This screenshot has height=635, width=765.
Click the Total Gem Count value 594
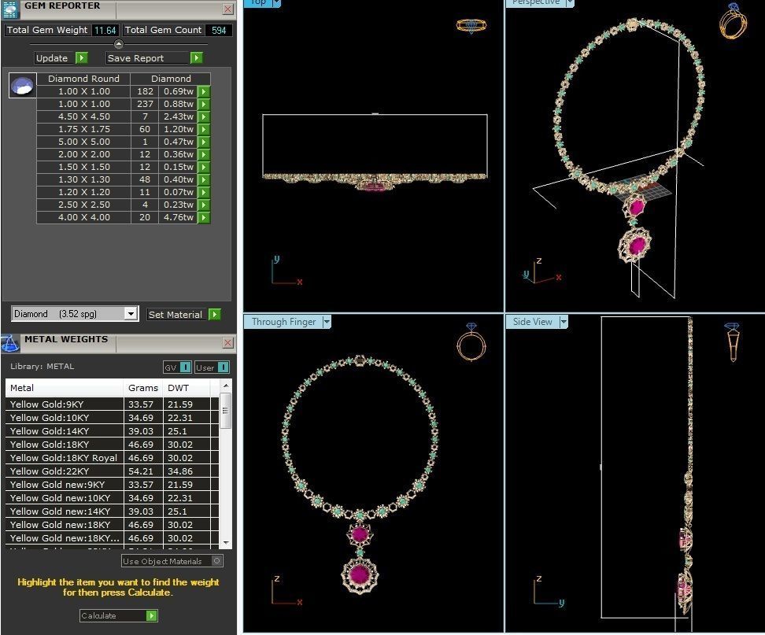(219, 30)
